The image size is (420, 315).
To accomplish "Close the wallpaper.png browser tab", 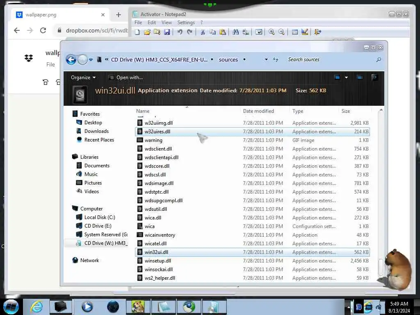I will tap(103, 15).
